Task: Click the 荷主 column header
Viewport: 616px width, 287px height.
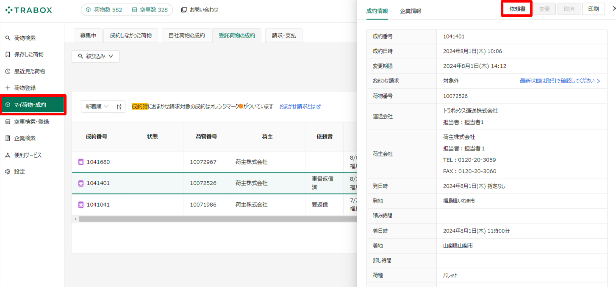Action: coord(267,137)
